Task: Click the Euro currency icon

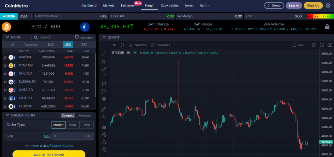Action: click(85, 27)
